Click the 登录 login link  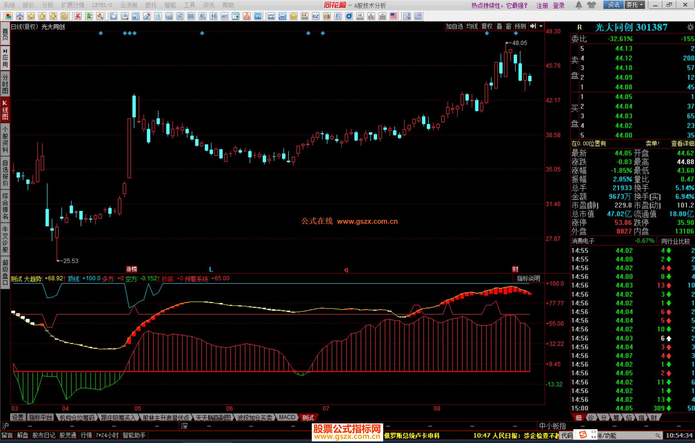click(x=559, y=5)
